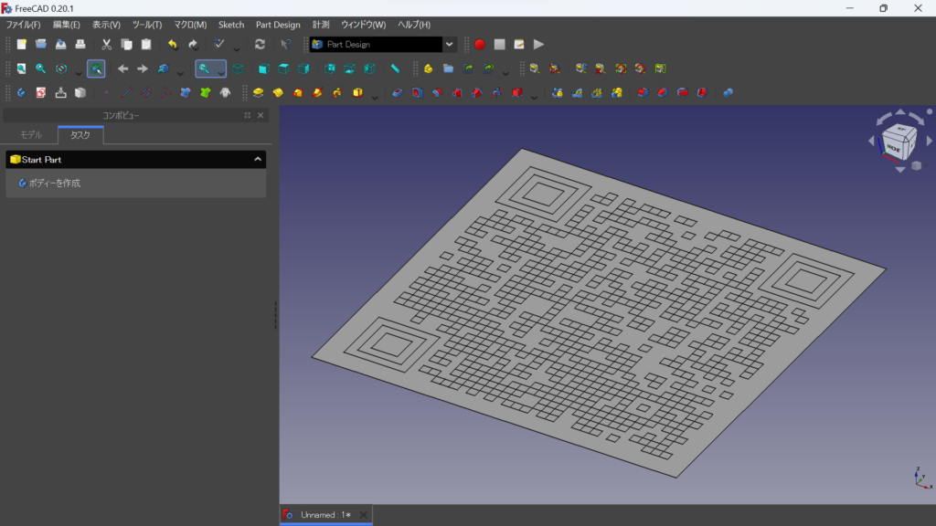Execute macro play button

(539, 44)
